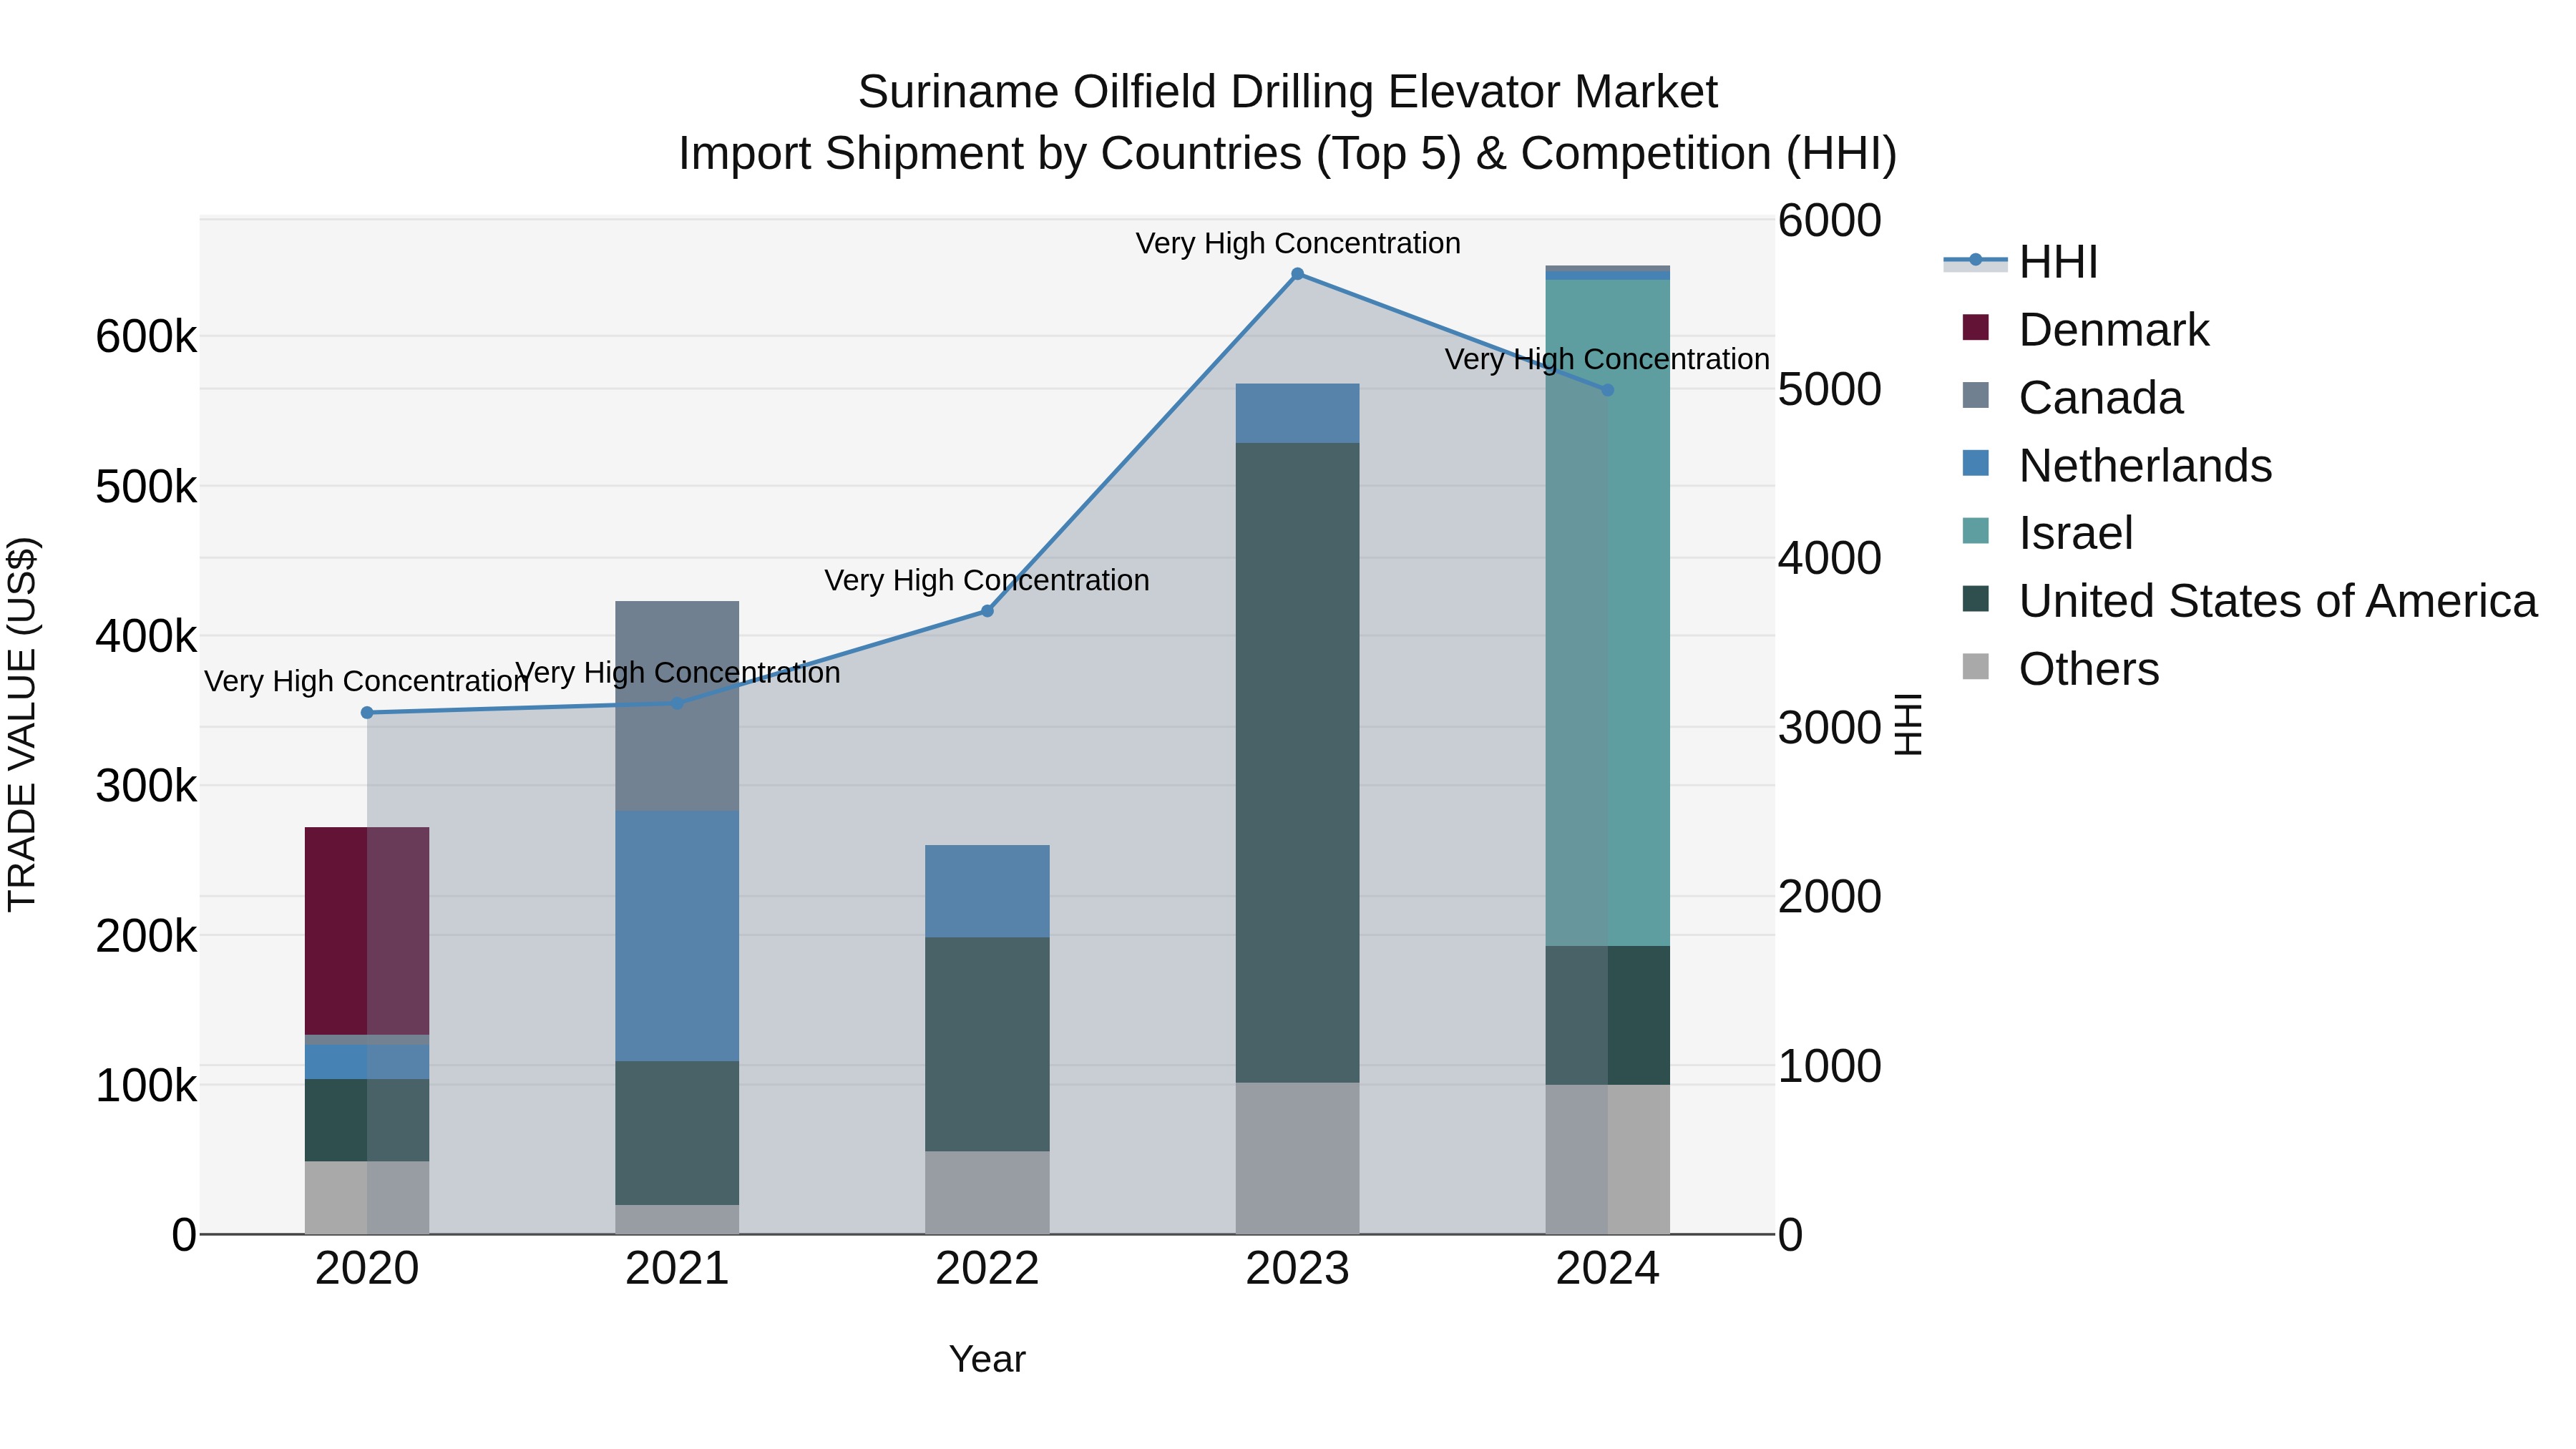Click the 5000 HHI axis tick label
The width and height of the screenshot is (2576, 1449).
pos(1829,390)
